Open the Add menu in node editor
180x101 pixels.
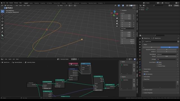(x=14, y=59)
